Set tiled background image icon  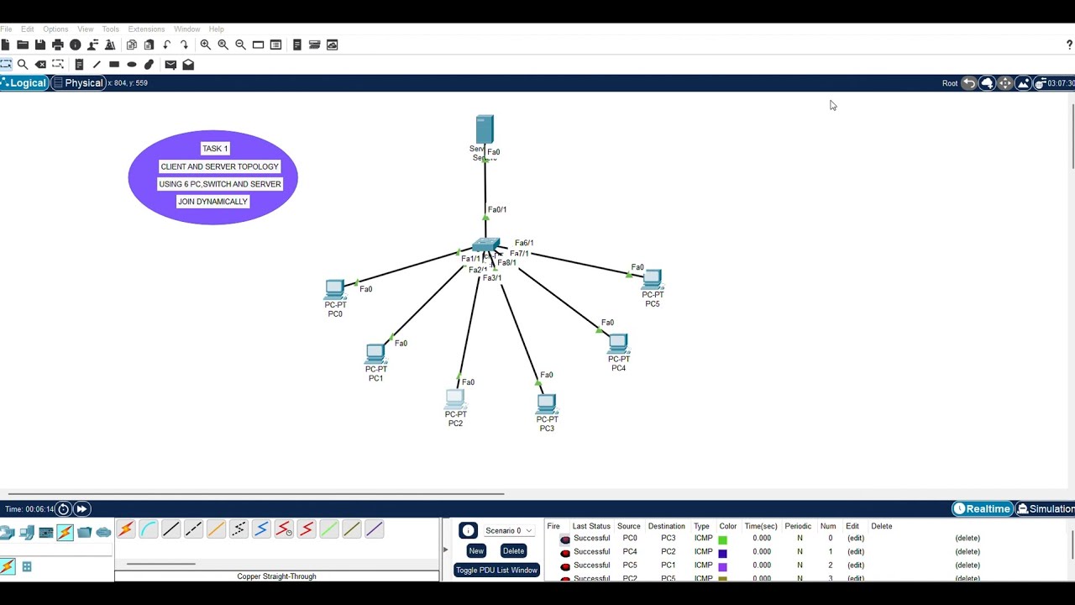(x=1023, y=83)
